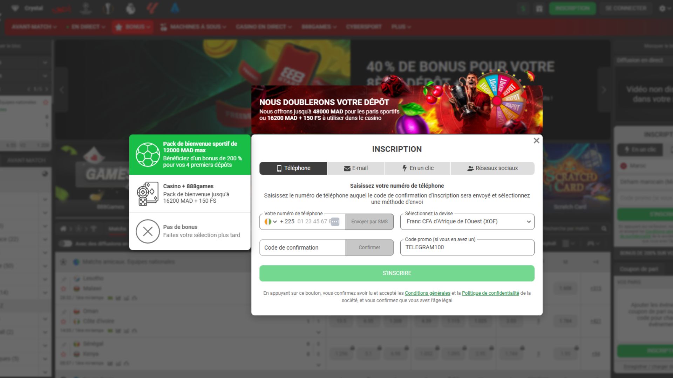This screenshot has height=378, width=673.
Task: Focus the 'Code de confirmation' input
Action: pyautogui.click(x=302, y=247)
